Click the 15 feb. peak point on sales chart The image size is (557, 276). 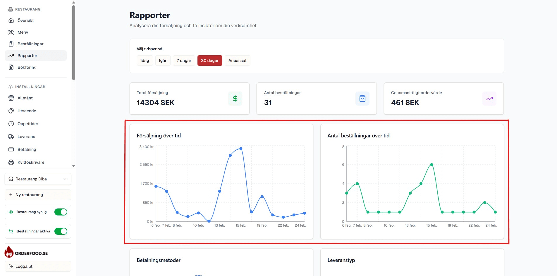click(x=241, y=149)
